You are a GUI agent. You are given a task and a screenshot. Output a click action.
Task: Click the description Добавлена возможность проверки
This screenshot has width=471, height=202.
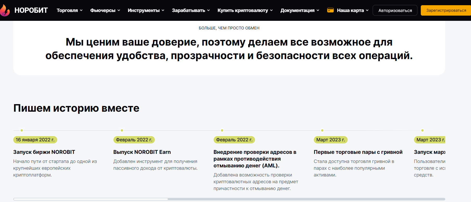coord(256,182)
